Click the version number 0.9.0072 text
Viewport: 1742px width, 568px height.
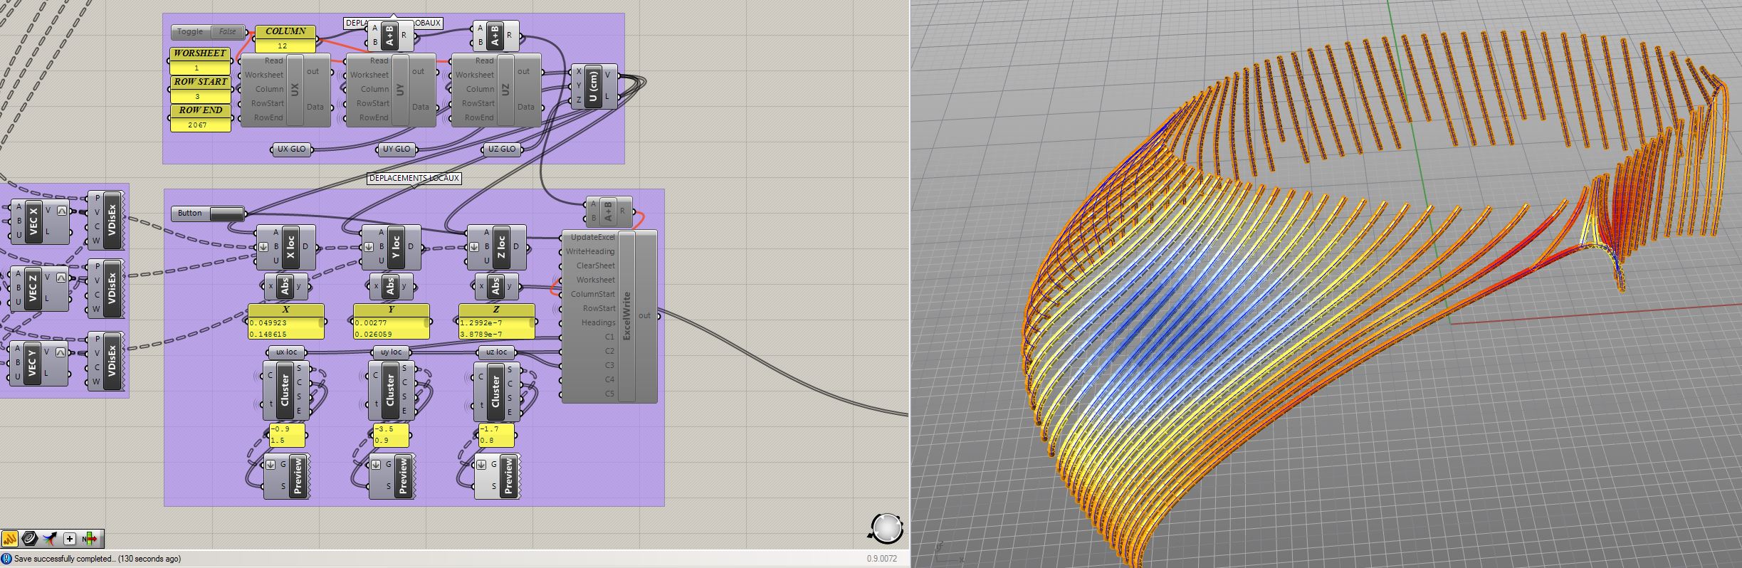click(881, 559)
